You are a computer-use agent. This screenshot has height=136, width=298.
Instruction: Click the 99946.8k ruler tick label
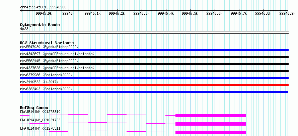pyautogui.click(x=264, y=13)
